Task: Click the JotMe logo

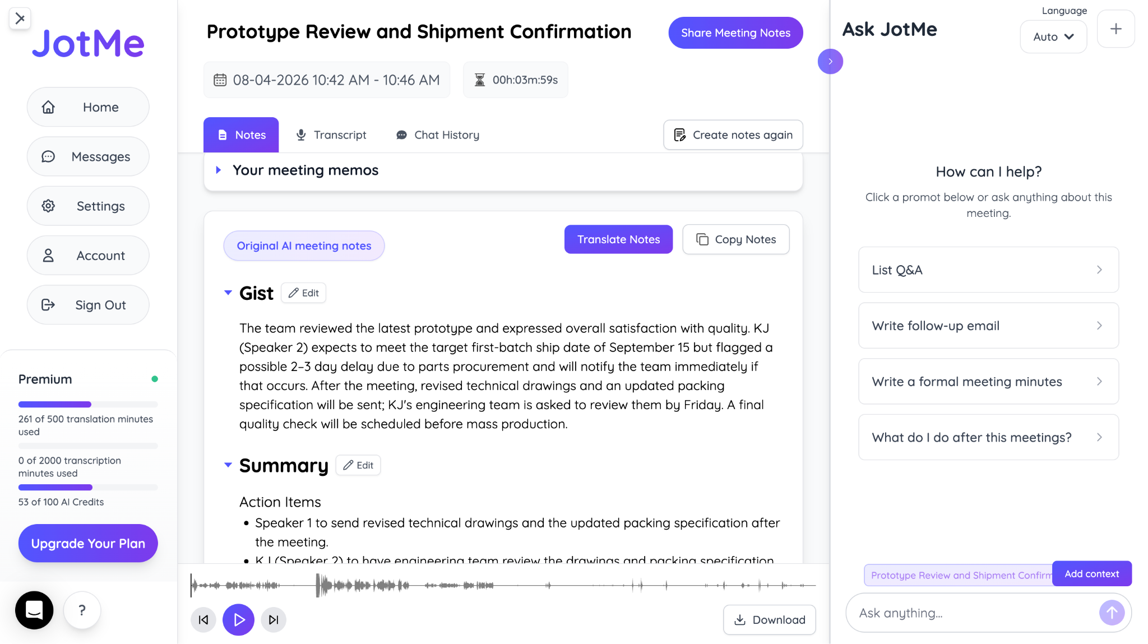Action: [88, 43]
